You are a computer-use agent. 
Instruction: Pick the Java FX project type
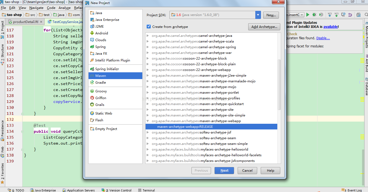pos(115,53)
